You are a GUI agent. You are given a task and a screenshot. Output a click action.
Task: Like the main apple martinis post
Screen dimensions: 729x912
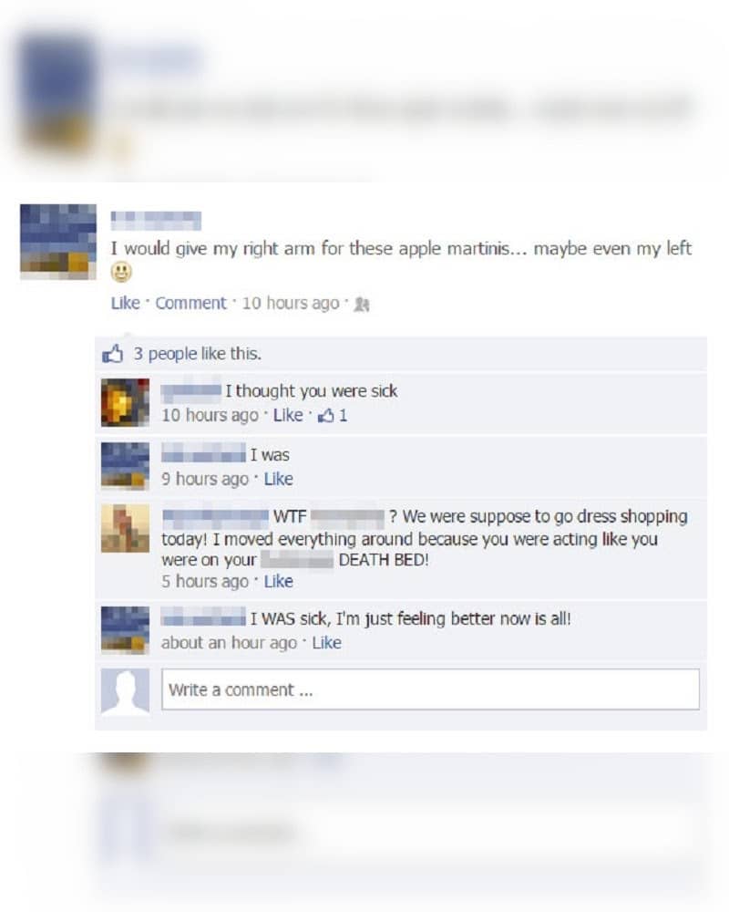(x=126, y=303)
